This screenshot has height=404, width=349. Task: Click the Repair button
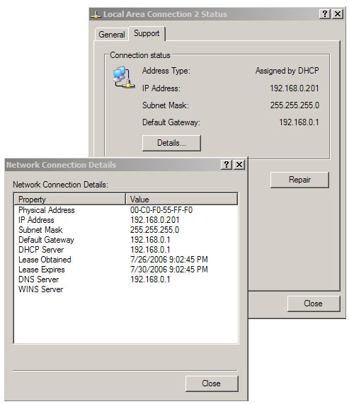click(299, 180)
